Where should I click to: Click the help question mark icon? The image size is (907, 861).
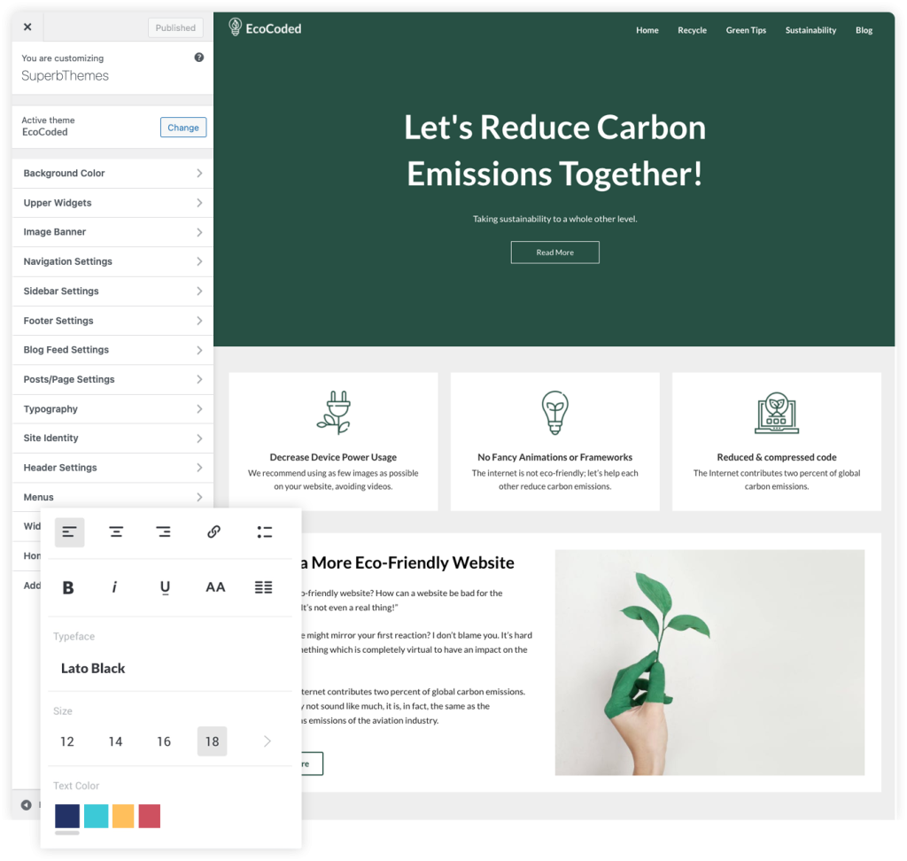(x=199, y=57)
